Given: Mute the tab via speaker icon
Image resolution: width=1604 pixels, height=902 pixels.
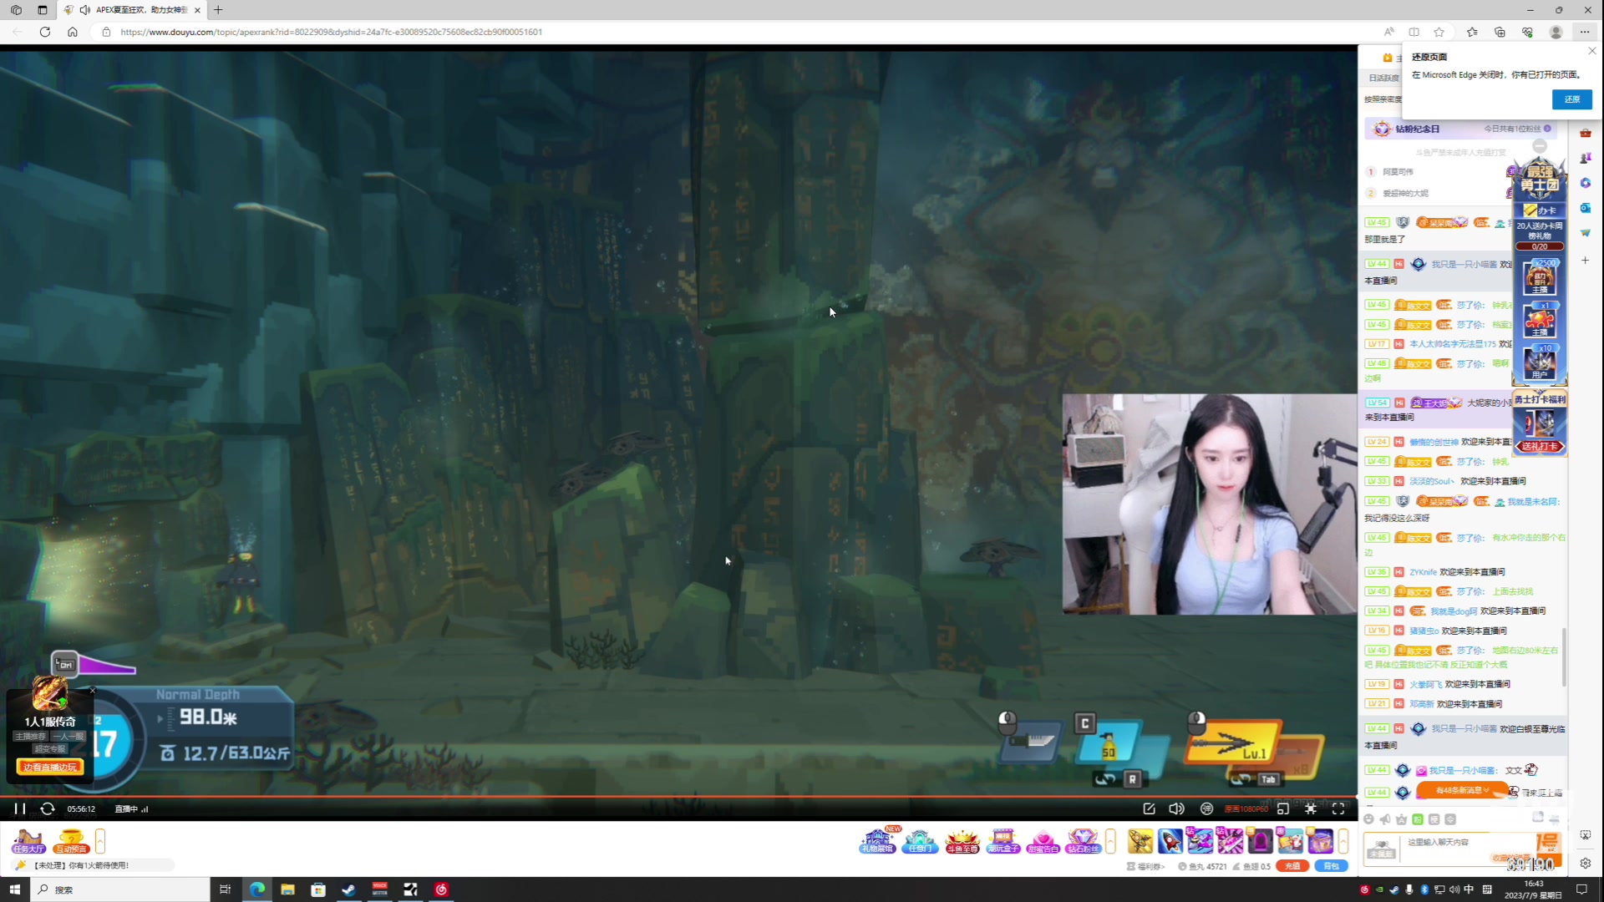Looking at the screenshot, I should click(84, 10).
